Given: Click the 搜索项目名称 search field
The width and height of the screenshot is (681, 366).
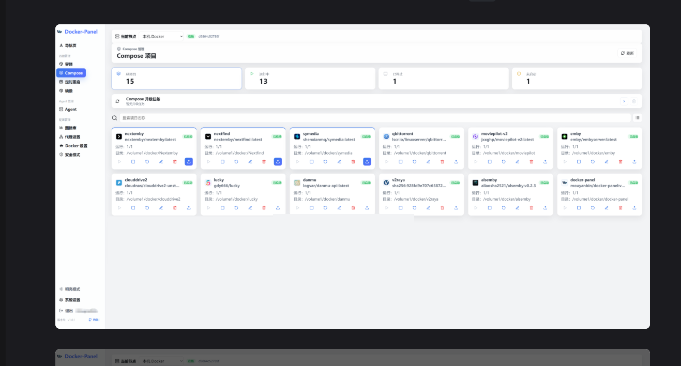Looking at the screenshot, I should (x=375, y=118).
